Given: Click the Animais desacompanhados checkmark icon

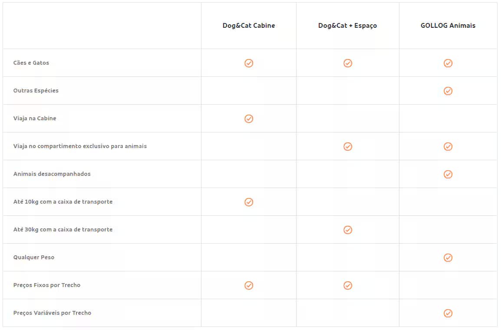Looking at the screenshot, I should [x=448, y=174].
